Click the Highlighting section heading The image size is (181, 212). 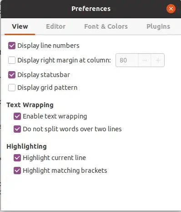pos(27,146)
